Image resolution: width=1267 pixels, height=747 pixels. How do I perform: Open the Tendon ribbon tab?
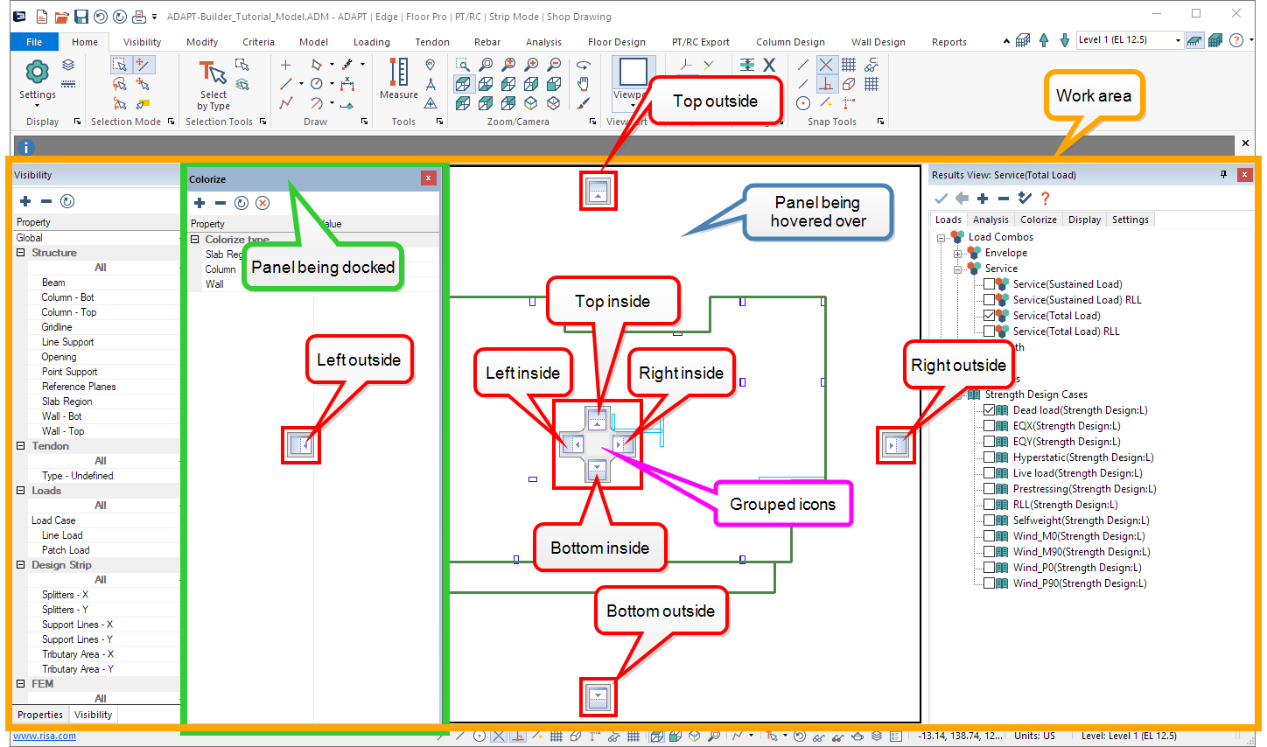click(x=431, y=42)
